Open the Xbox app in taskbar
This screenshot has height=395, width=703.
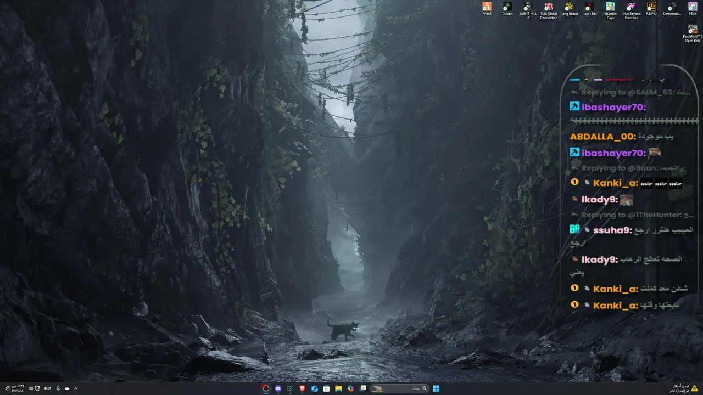290,388
